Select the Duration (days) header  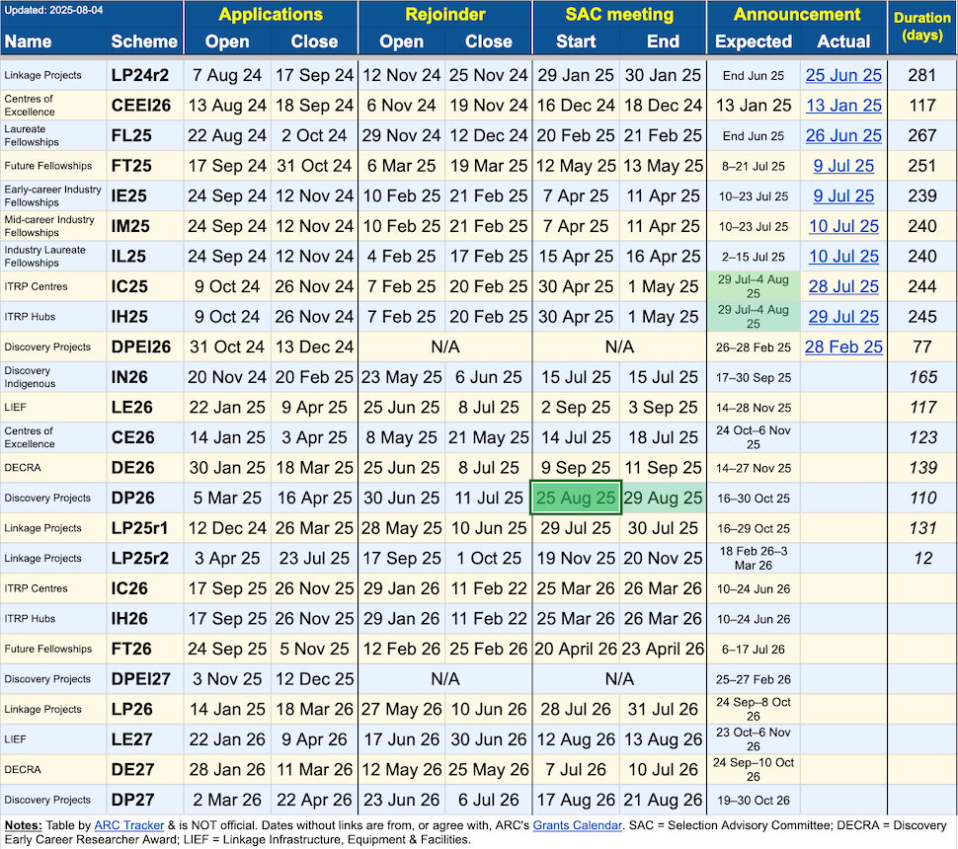click(x=921, y=28)
